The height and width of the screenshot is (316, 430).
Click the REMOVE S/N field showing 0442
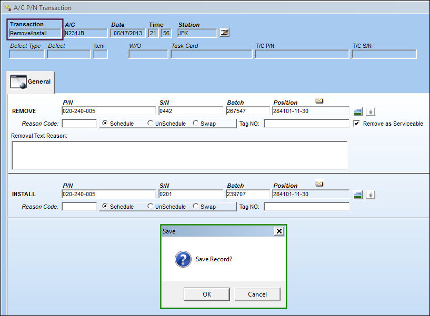[191, 111]
